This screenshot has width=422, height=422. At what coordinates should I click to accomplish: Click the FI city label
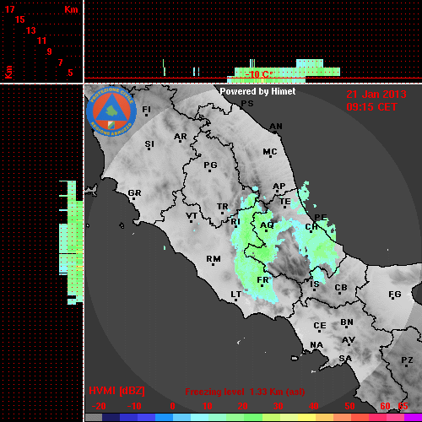coord(147,109)
